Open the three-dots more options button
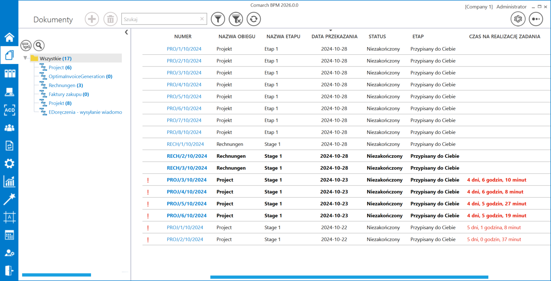 click(536, 19)
